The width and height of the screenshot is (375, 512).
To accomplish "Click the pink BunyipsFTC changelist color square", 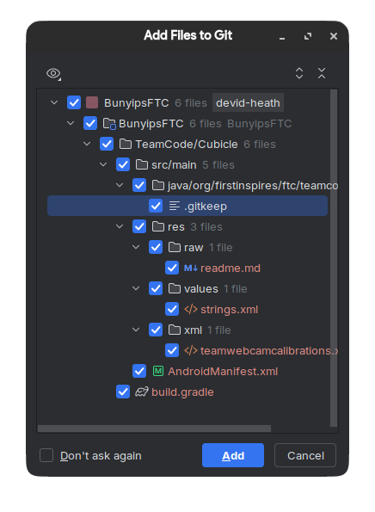I will (x=92, y=102).
